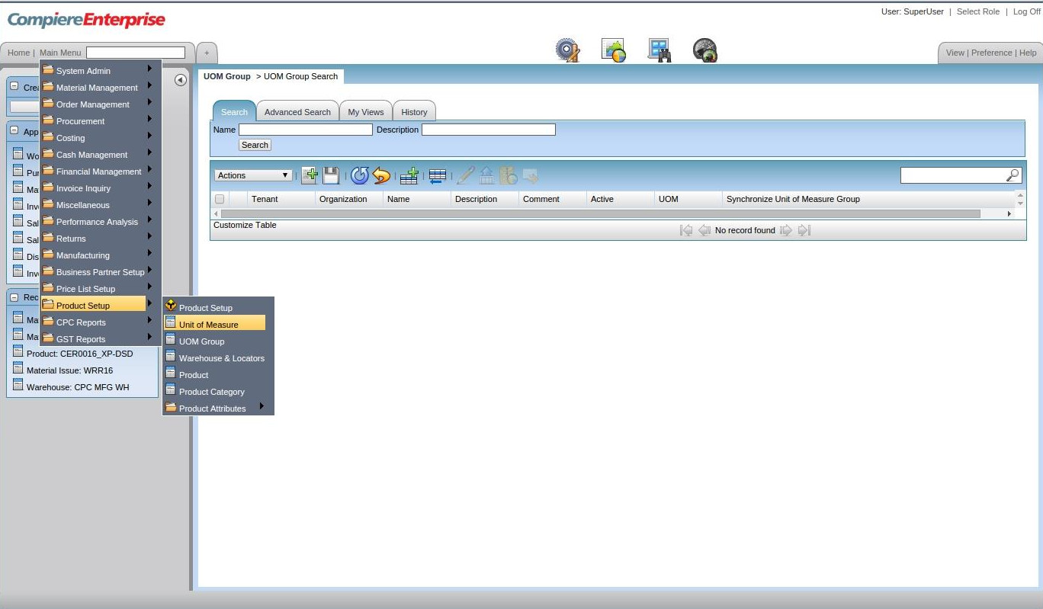Focus the Main Menu search box
This screenshot has height=609, width=1043.
tap(136, 53)
